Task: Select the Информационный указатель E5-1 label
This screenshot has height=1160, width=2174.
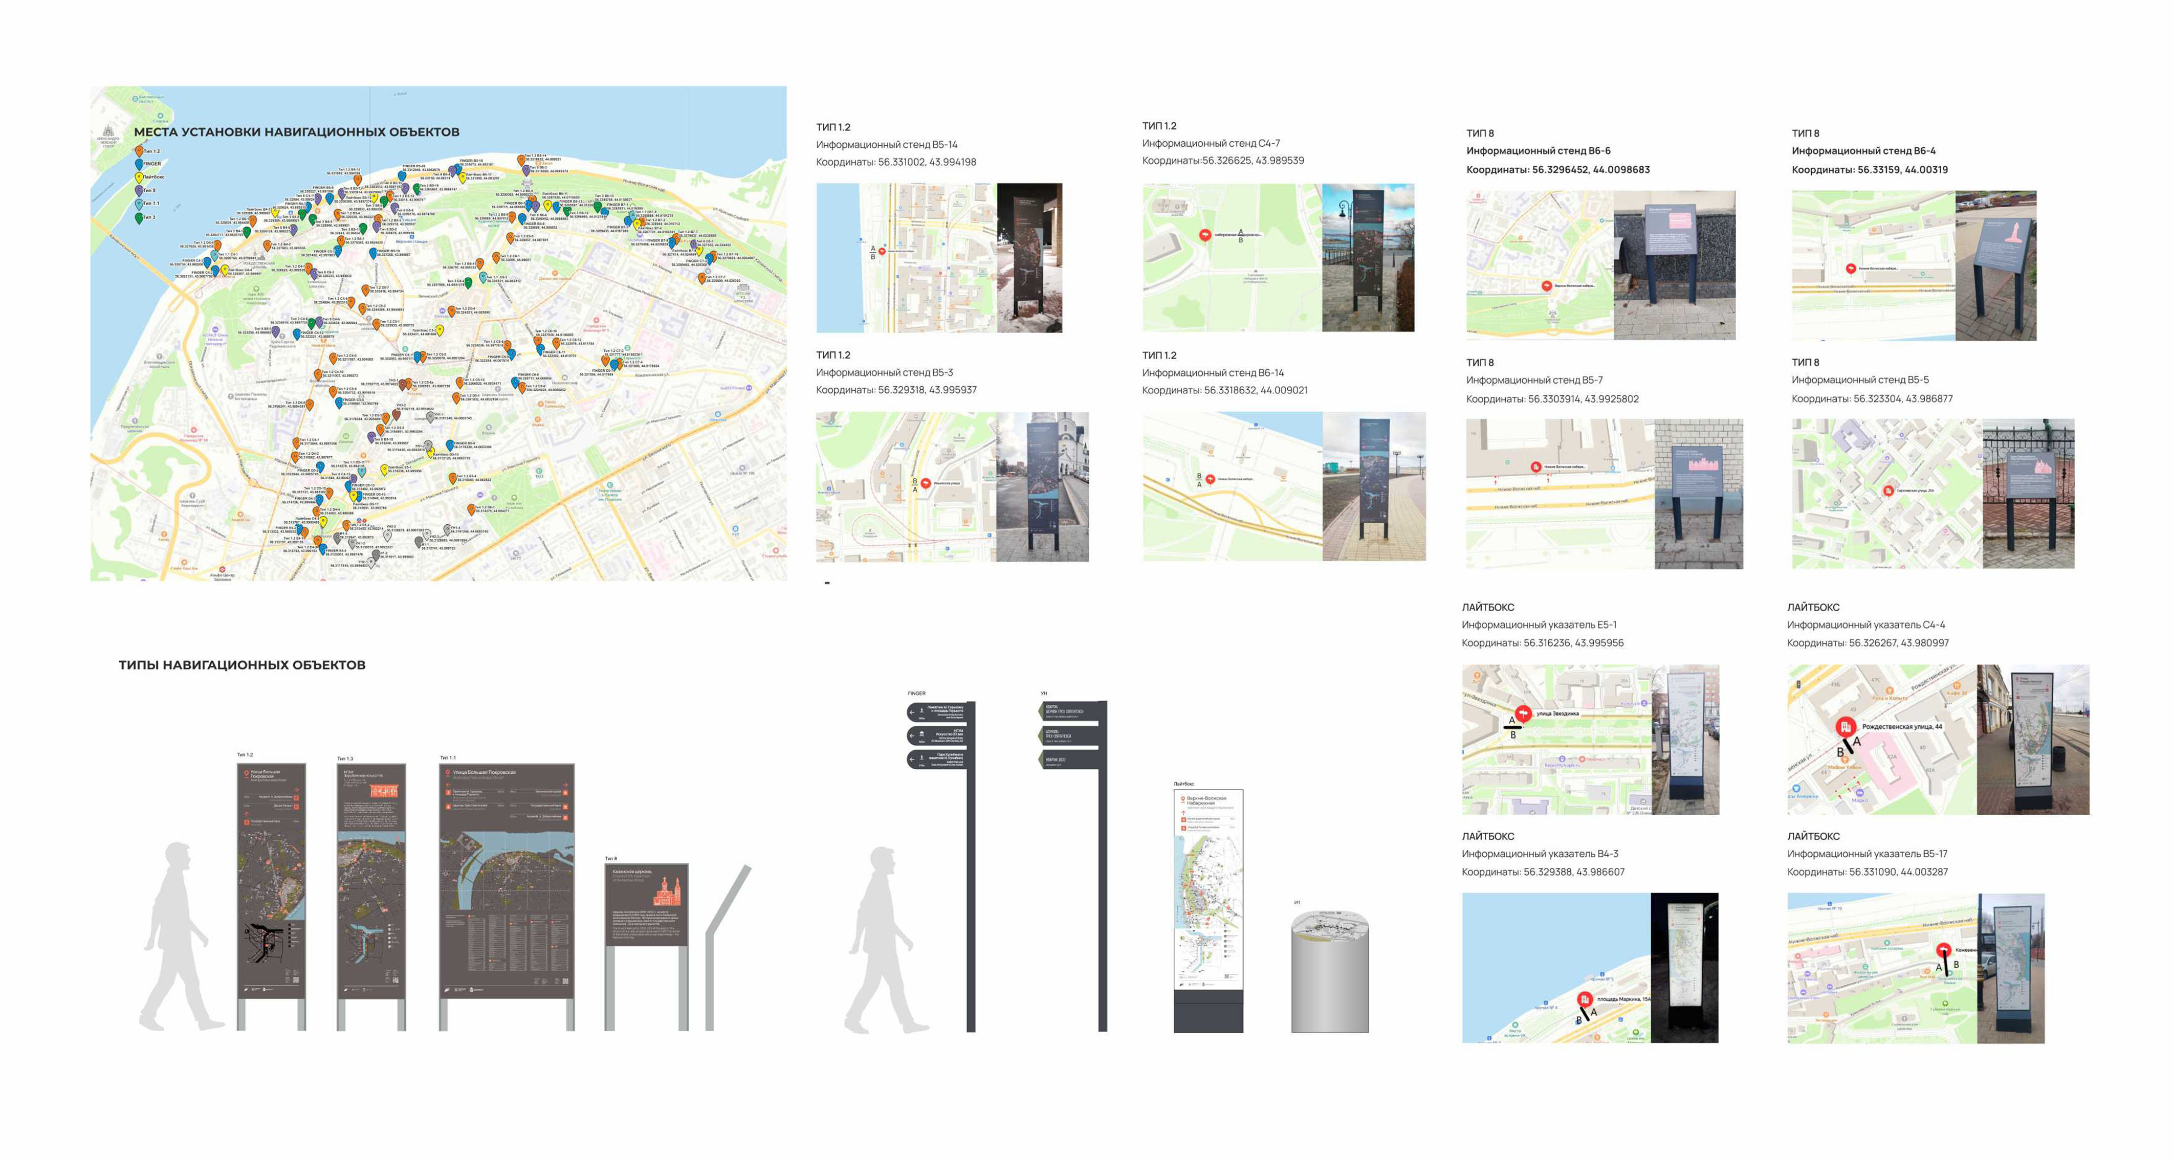Action: coord(1539,624)
